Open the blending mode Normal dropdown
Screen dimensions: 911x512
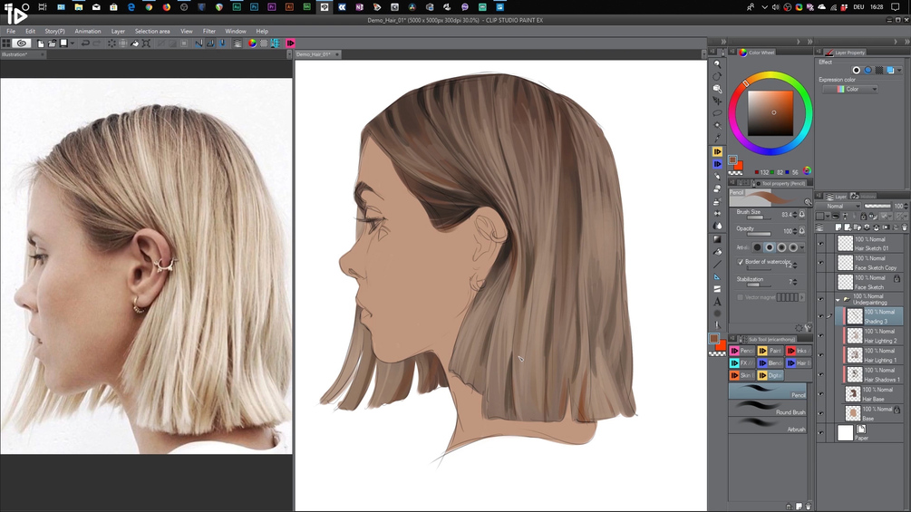[x=838, y=206]
